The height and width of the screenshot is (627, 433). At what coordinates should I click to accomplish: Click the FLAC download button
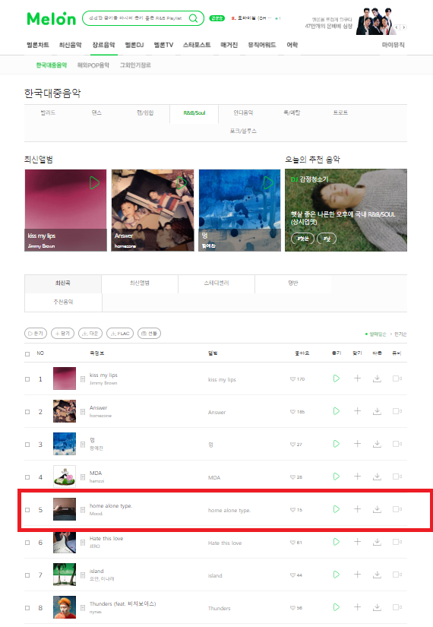(x=120, y=333)
